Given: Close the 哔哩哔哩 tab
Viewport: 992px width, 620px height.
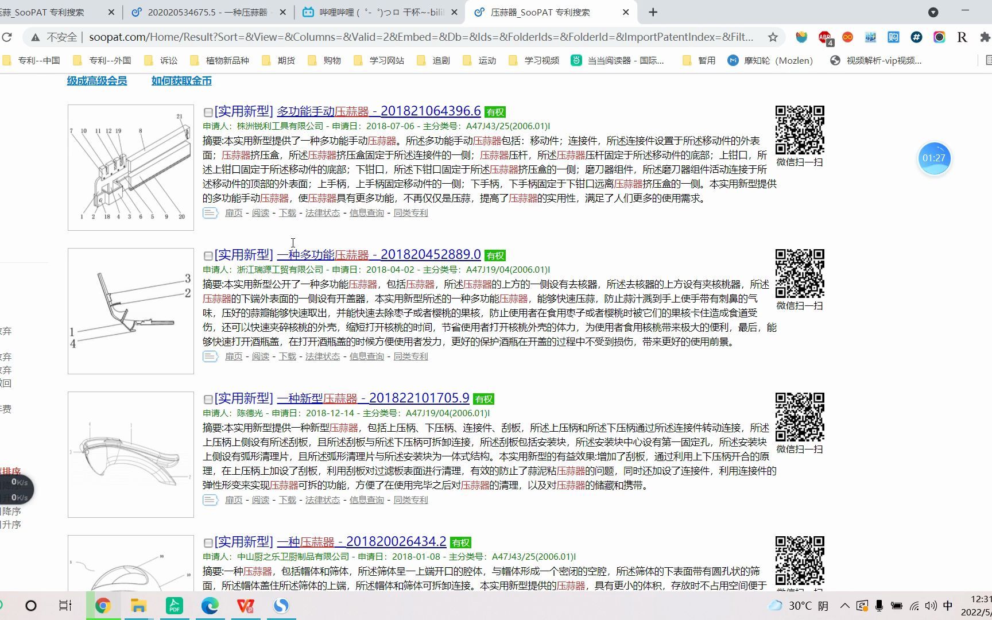Looking at the screenshot, I should [454, 12].
